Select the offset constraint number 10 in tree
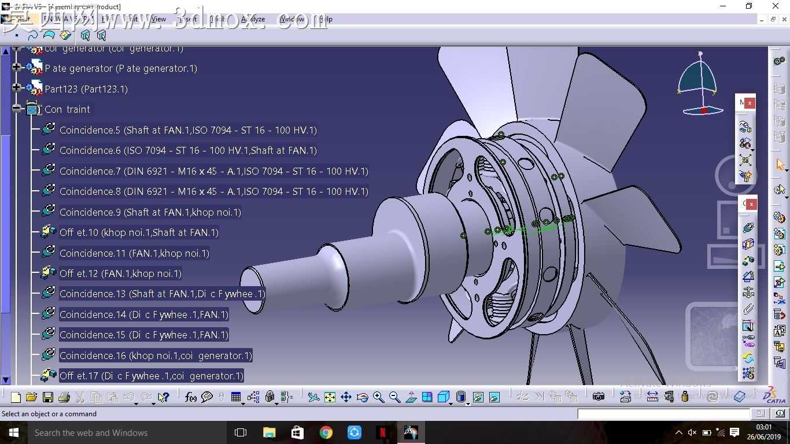The height and width of the screenshot is (444, 790). 139,232
